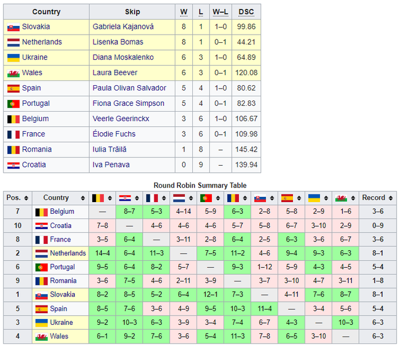Image resolution: width=400 pixels, height=346 pixels.
Task: Click the W–L column header
Action: click(220, 12)
